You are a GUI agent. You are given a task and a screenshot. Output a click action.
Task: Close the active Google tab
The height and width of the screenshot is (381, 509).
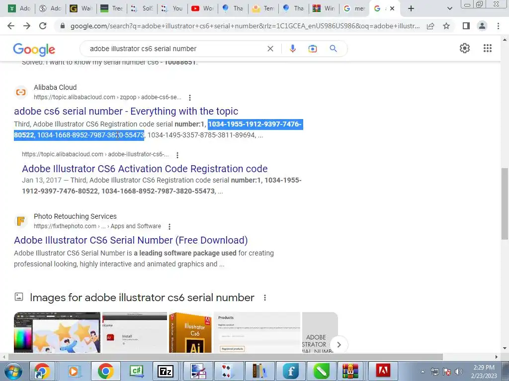point(392,8)
